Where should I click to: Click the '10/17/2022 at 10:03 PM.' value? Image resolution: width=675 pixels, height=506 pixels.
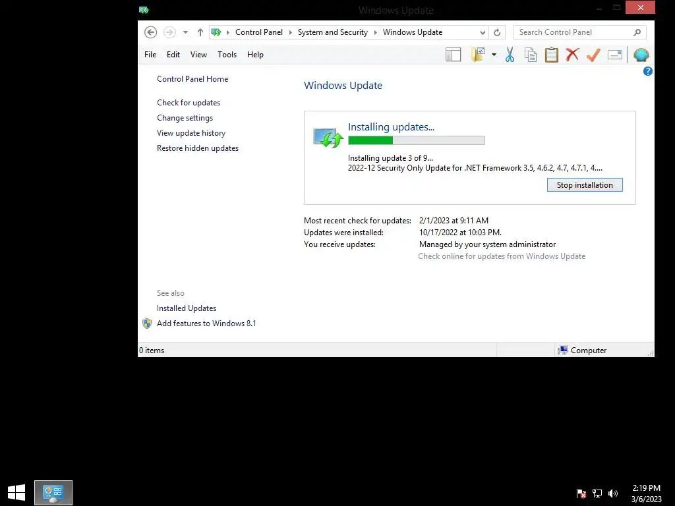[x=460, y=233]
